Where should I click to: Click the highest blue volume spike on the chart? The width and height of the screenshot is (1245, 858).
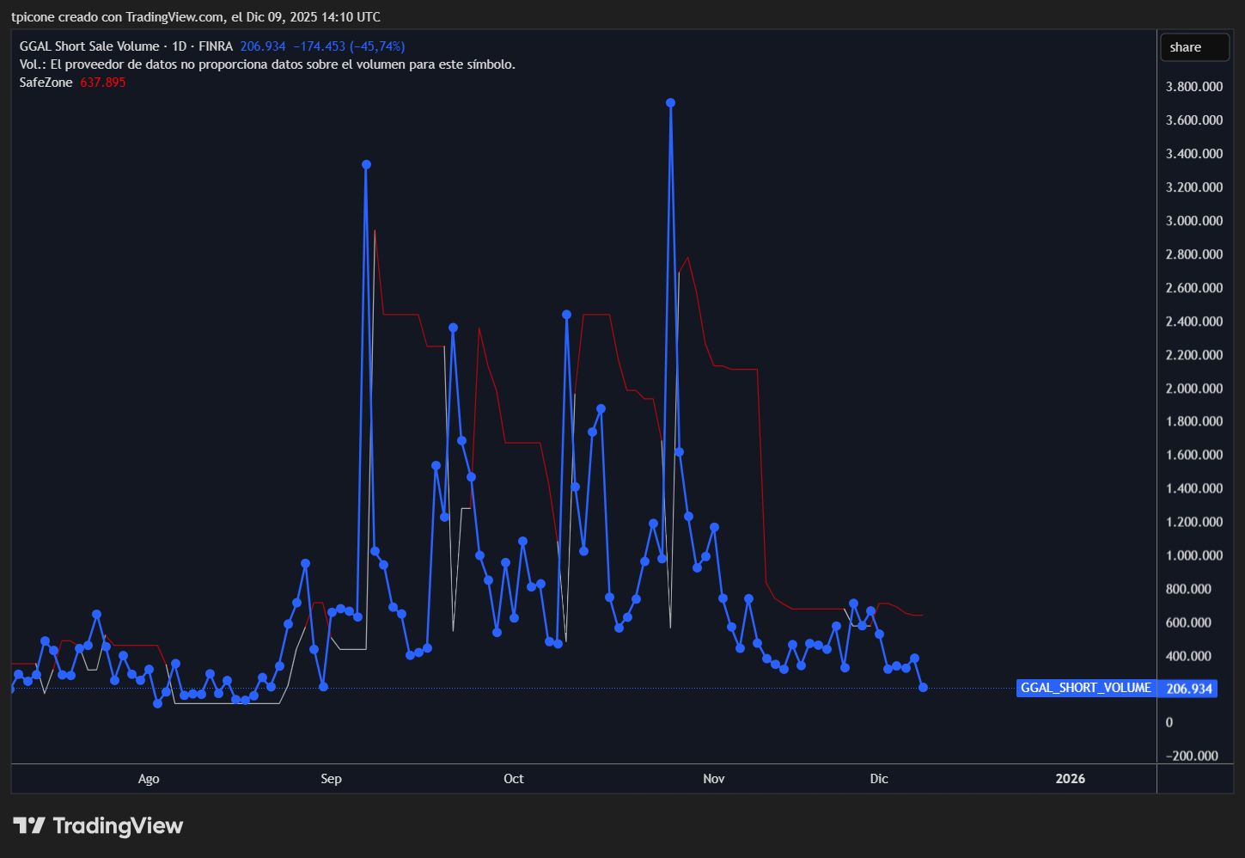click(x=671, y=102)
